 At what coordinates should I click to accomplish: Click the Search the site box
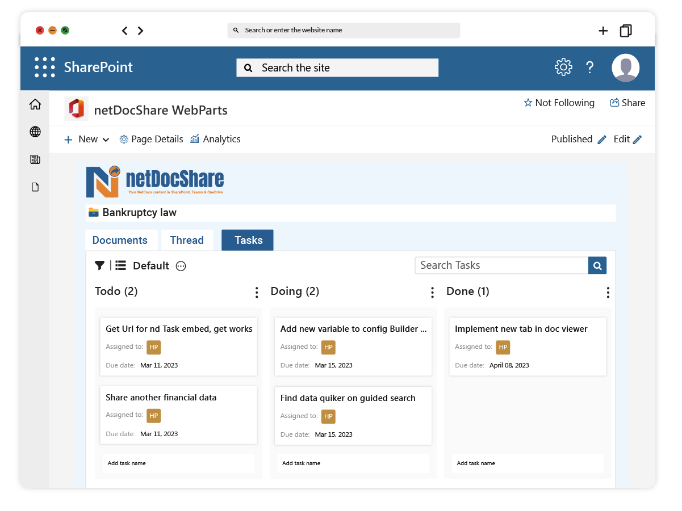(337, 67)
